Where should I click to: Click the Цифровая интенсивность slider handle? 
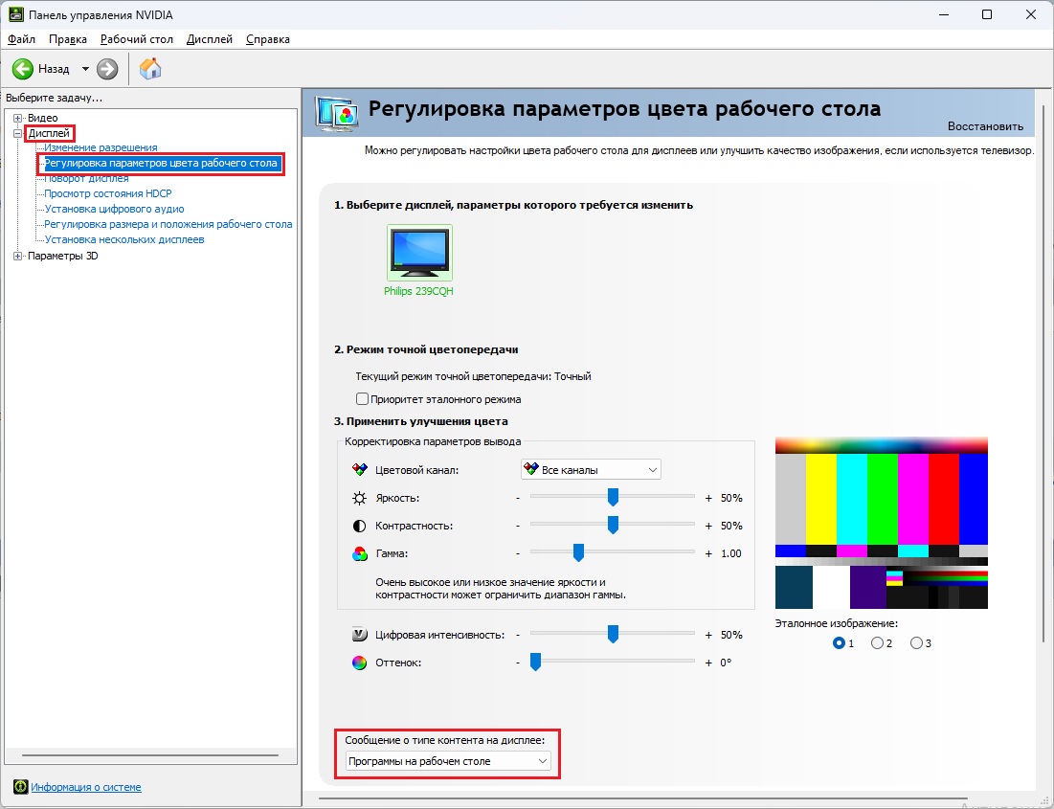(x=613, y=634)
